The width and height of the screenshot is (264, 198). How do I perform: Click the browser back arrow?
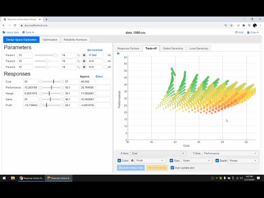tap(4, 25)
